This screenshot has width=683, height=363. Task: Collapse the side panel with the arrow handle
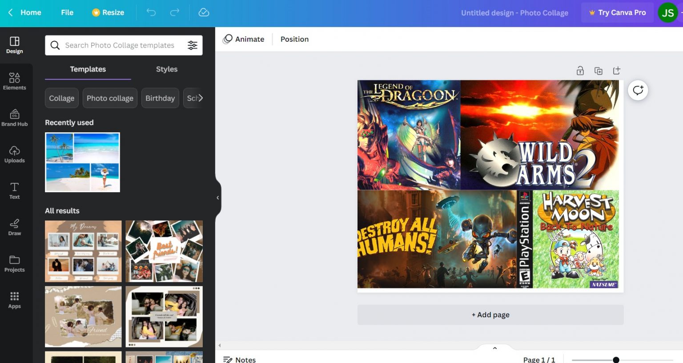tap(217, 197)
